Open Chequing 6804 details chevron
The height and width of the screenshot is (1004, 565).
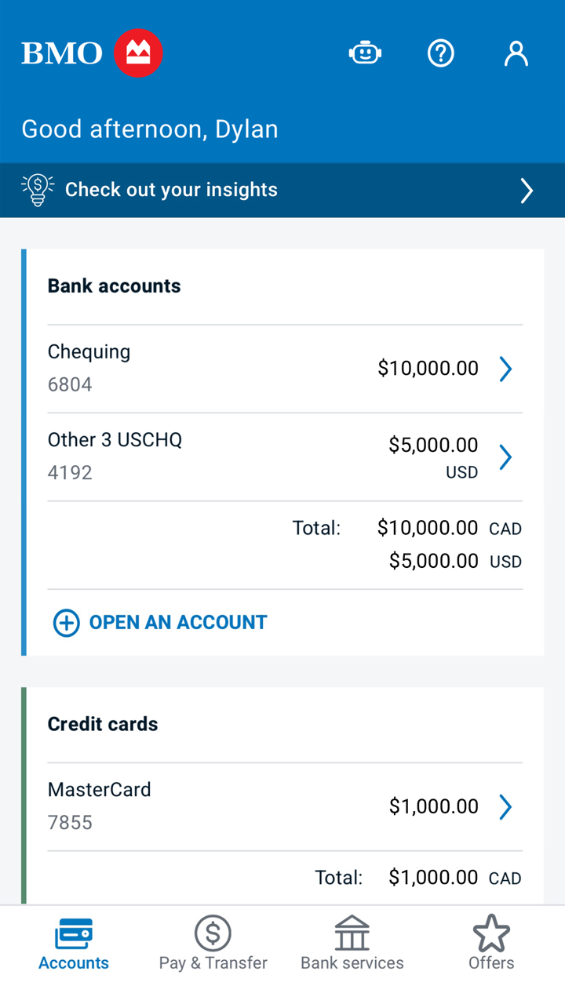coord(506,369)
